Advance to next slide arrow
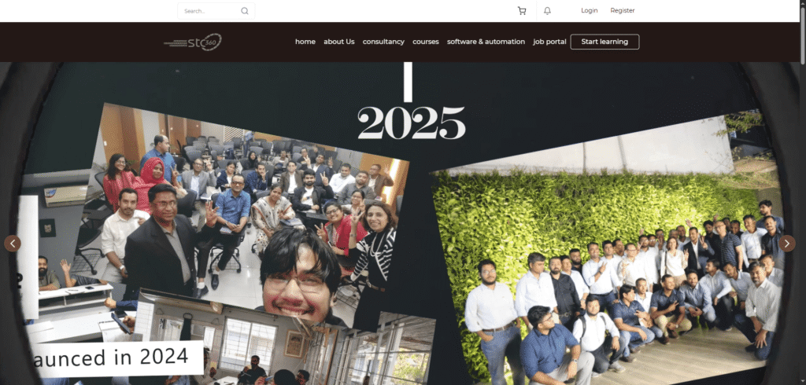Viewport: 806px width, 385px height. coord(787,244)
